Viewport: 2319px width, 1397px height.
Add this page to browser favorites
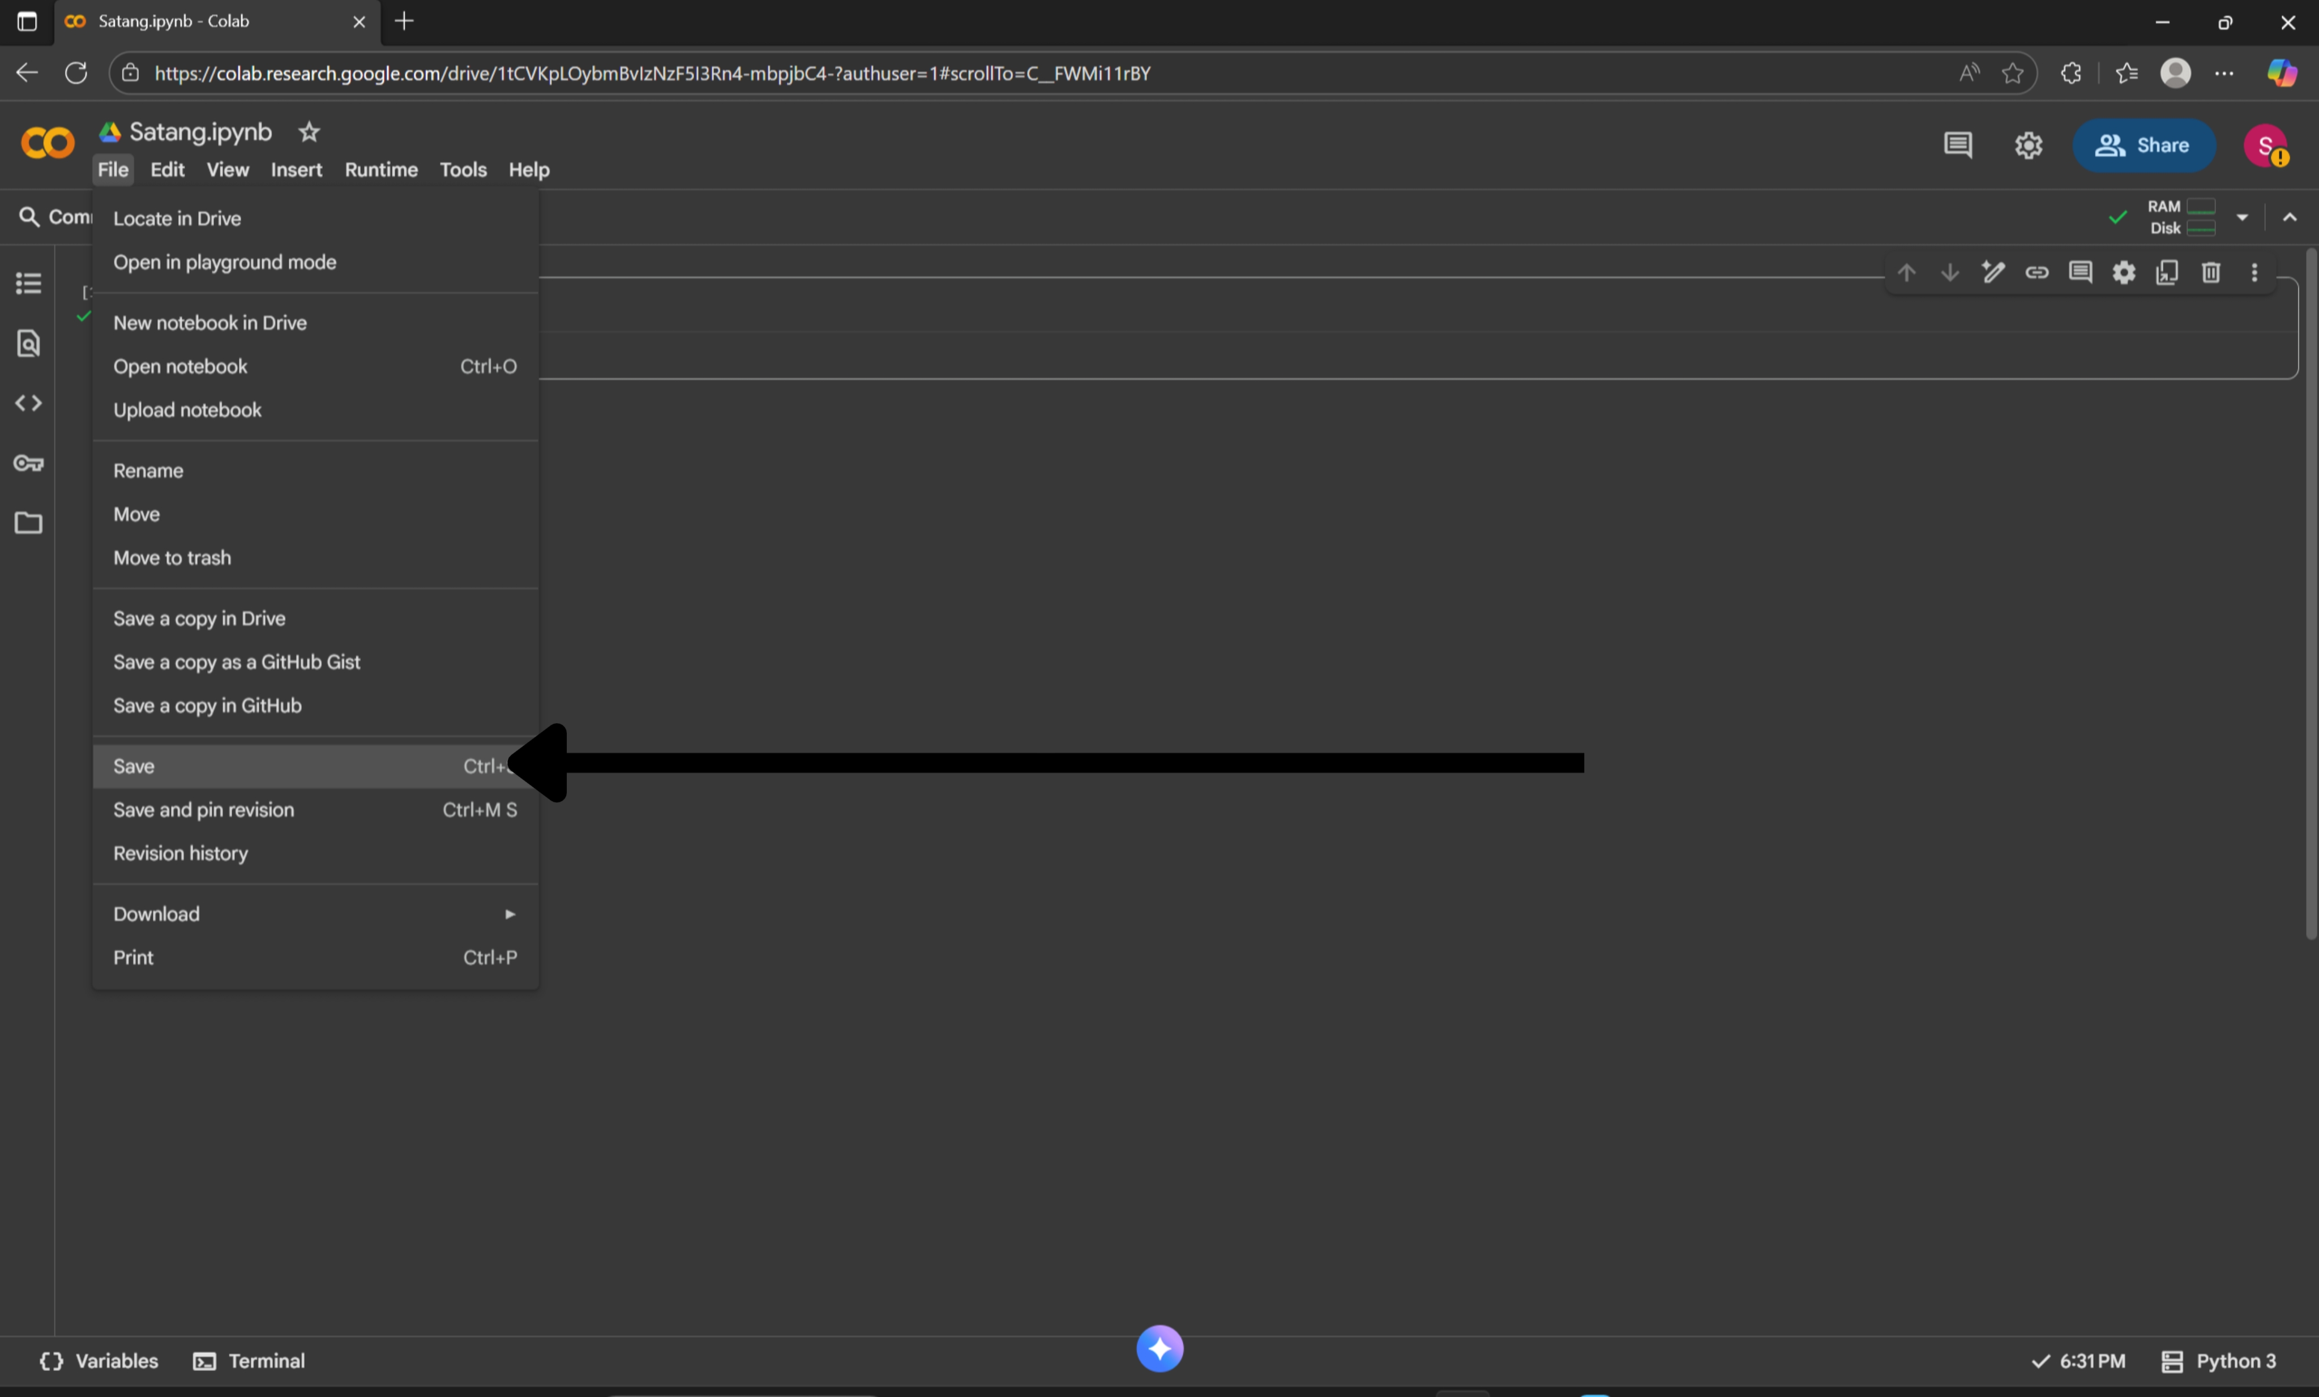pyautogui.click(x=2012, y=74)
